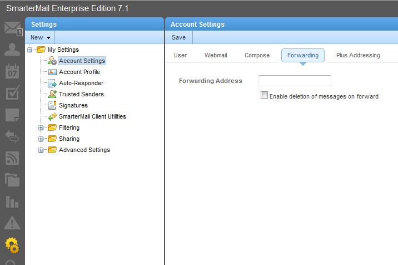Click the Forwarding Address input field

(x=295, y=81)
